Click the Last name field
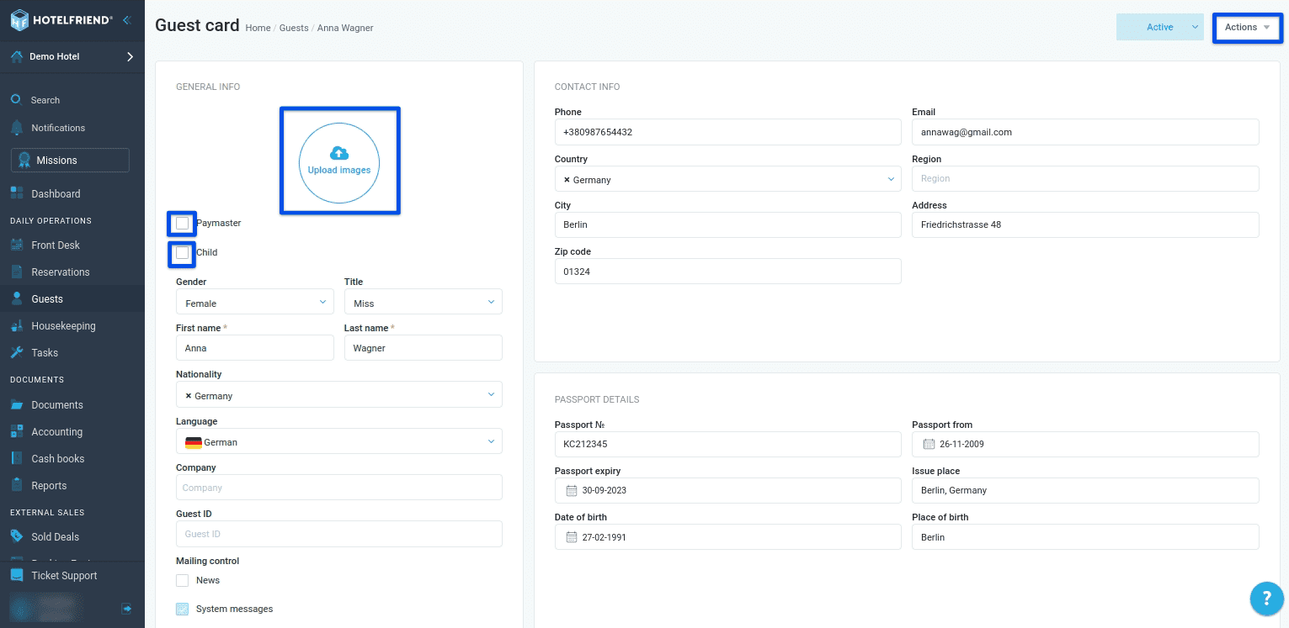1289x628 pixels. tap(423, 348)
